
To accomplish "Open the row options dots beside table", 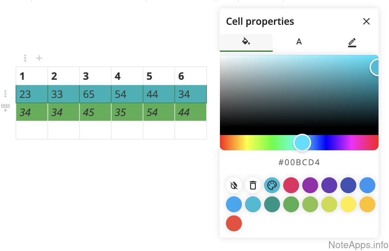I will (x=5, y=94).
